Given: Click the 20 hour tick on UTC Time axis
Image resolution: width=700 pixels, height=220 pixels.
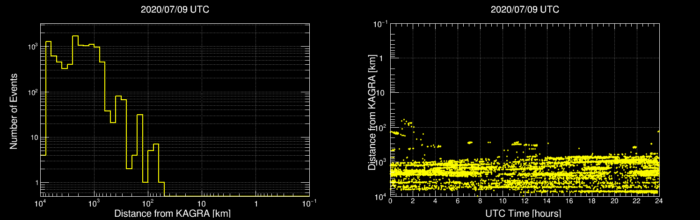Looking at the screenshot, I should click(614, 202).
